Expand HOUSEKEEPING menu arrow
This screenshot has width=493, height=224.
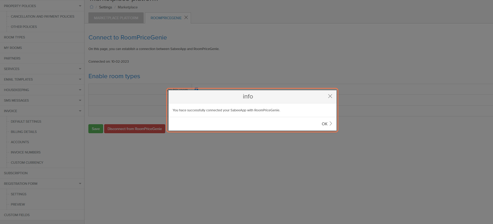(80, 90)
